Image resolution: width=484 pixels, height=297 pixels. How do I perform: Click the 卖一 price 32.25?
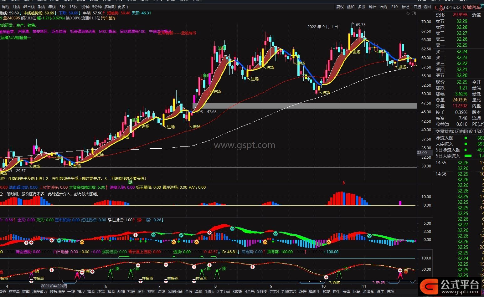coord(461,45)
